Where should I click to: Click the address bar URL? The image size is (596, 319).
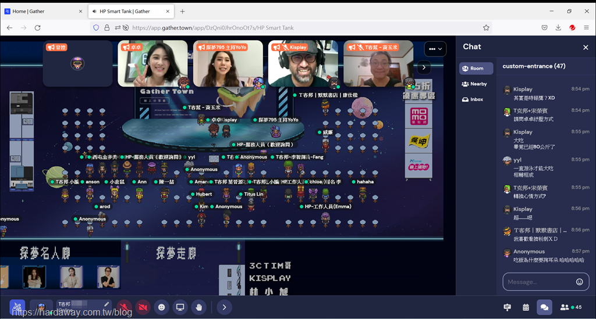coord(213,28)
